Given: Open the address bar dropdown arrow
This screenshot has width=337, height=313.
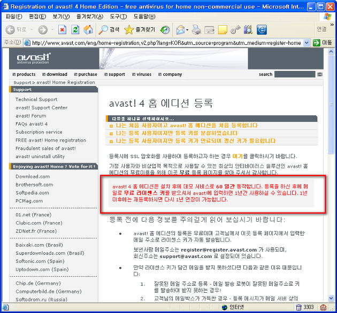Looking at the screenshot, I should tap(307, 43).
